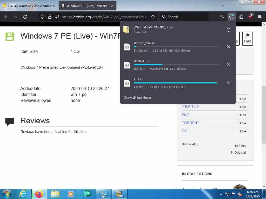Show all downloads
Screen dimensions: 266x199
[138, 98]
